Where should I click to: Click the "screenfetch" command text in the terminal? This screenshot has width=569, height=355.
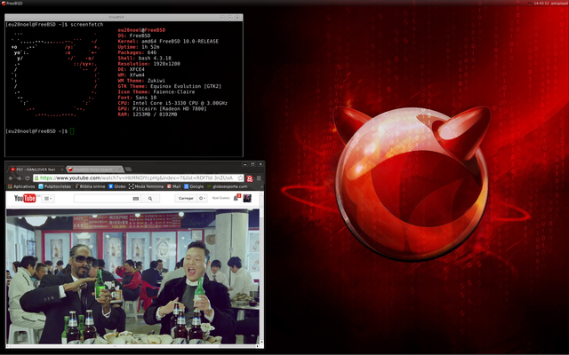[x=87, y=25]
